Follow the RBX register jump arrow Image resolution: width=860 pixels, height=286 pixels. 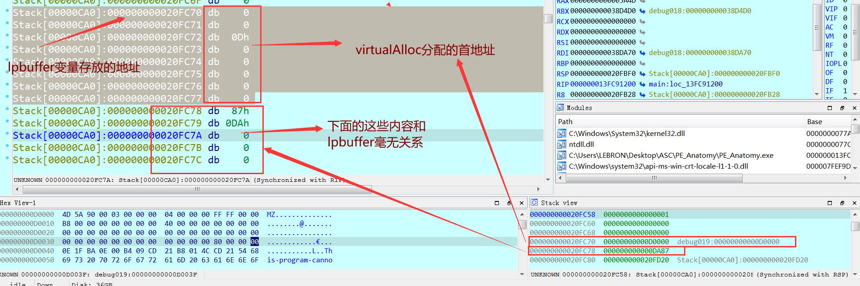642,11
